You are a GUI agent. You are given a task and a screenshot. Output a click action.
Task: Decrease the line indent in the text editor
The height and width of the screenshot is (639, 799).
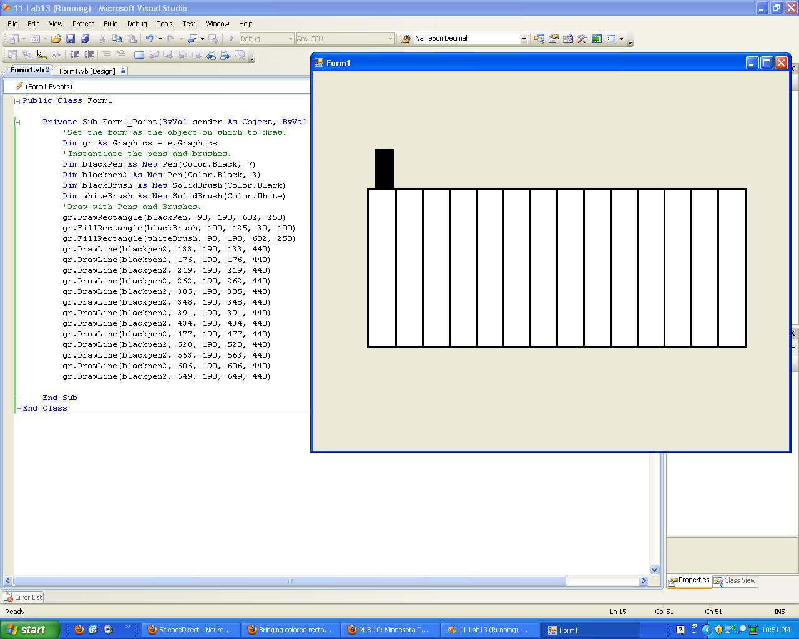click(x=74, y=55)
